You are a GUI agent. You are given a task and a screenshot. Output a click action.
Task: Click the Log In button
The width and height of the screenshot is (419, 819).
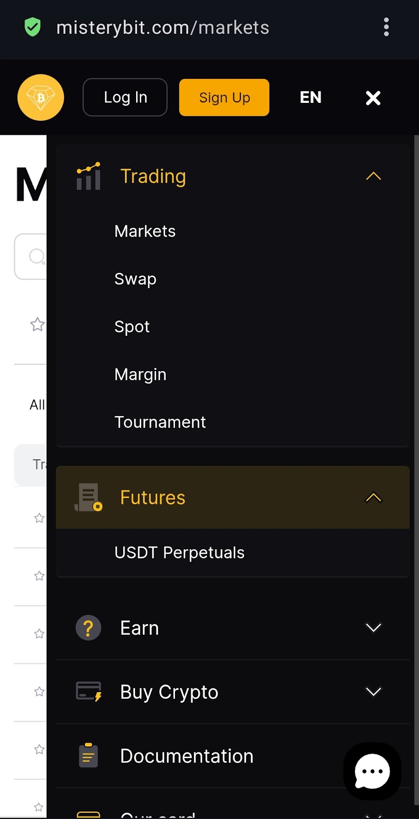point(125,97)
